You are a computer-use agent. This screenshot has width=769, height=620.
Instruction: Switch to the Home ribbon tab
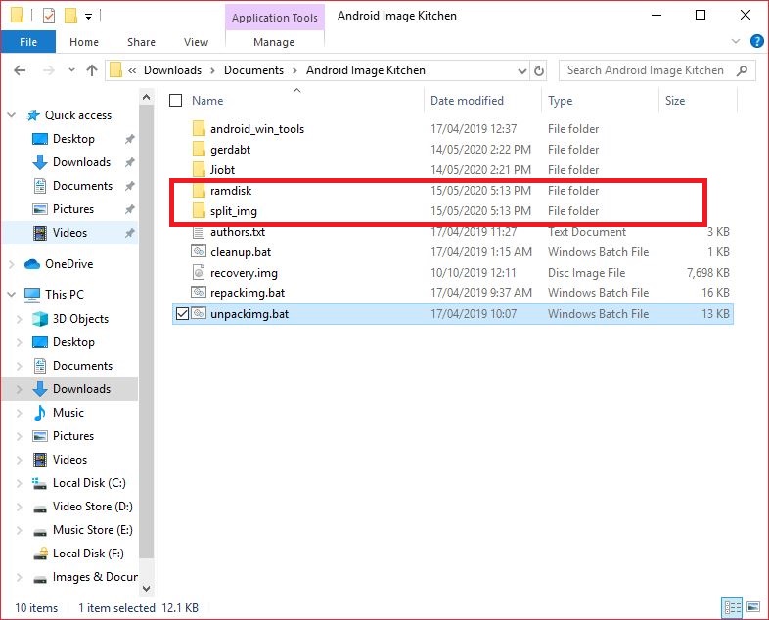pyautogui.click(x=84, y=42)
